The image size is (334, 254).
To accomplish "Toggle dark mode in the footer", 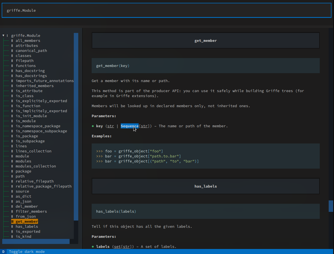I will [x=27, y=251].
